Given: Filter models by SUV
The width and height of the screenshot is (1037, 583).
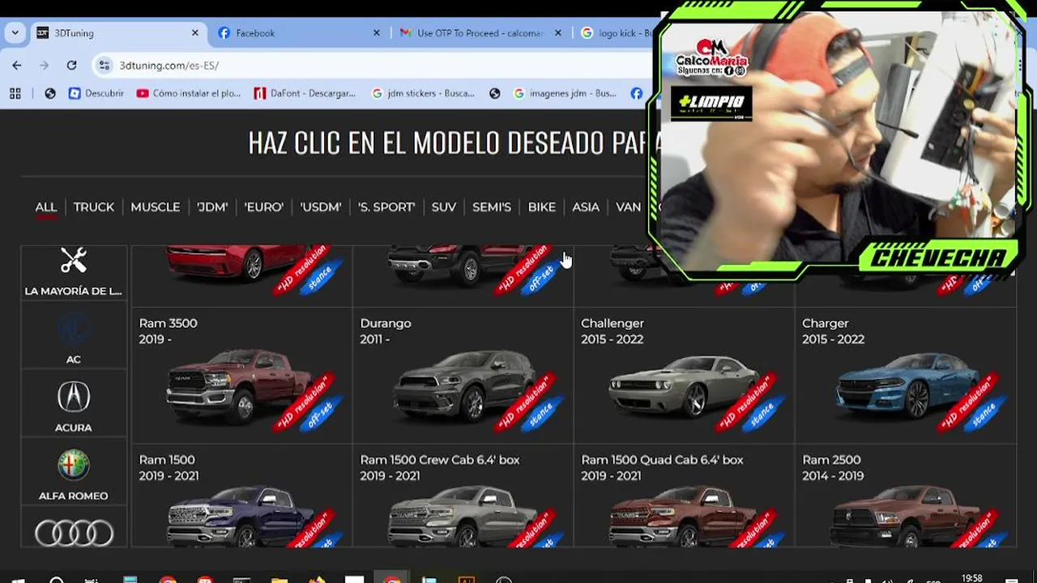Looking at the screenshot, I should click(444, 207).
